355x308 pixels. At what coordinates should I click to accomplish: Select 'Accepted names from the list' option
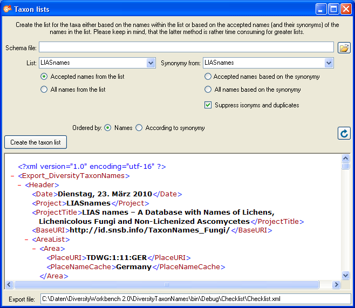coord(44,77)
